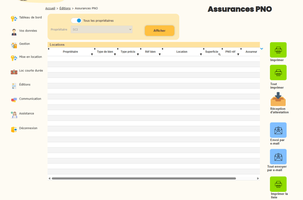The image size is (303, 200).
Task: Go to Mise en location menu
Action: pos(30,57)
